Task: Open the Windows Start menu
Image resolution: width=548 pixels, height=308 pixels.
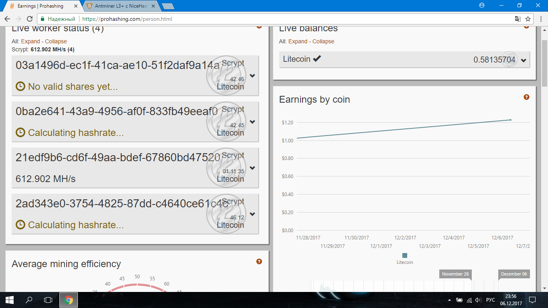Action: coord(9,300)
